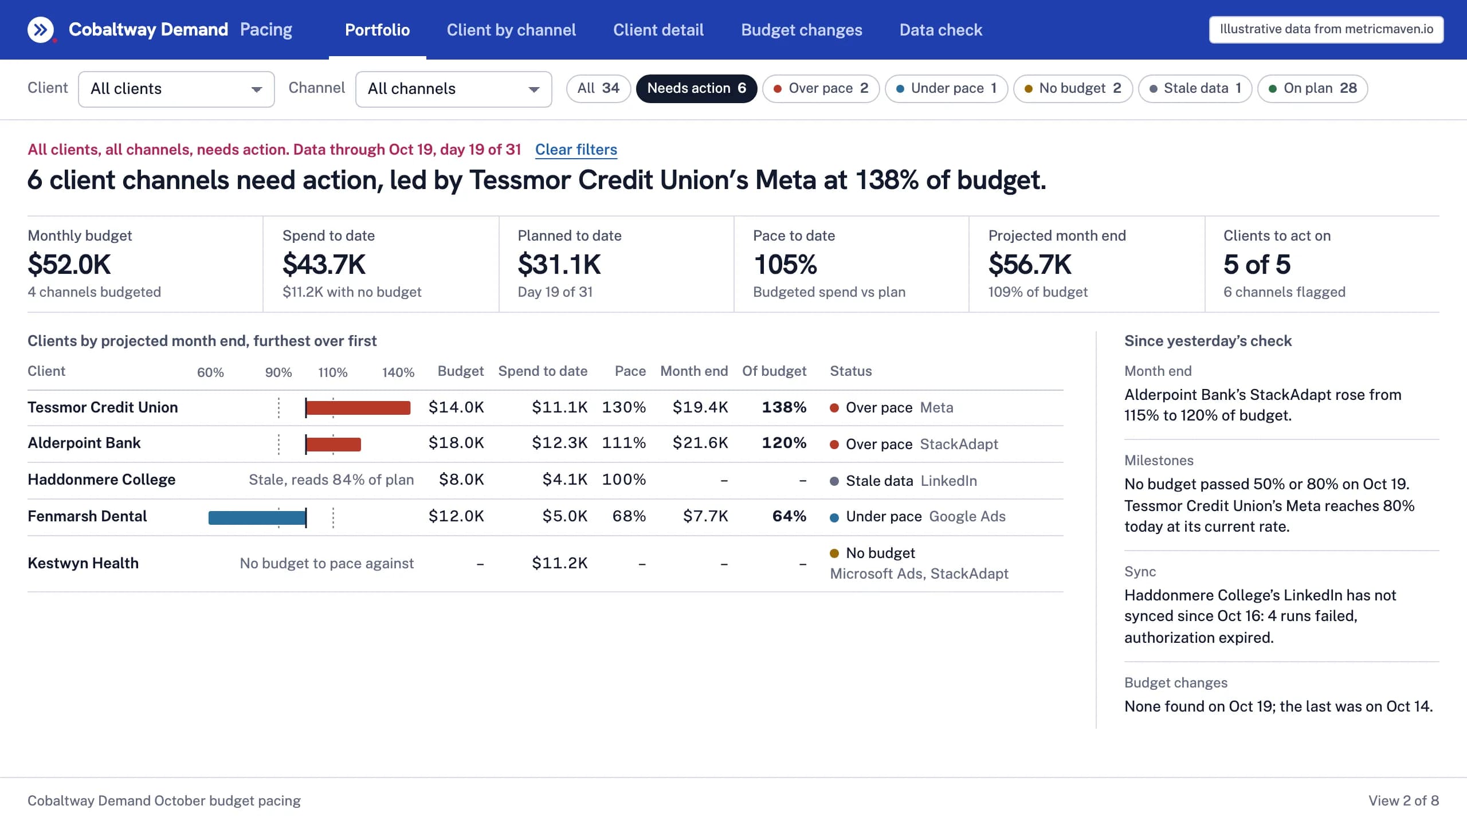
Task: Click the Clear filters link
Action: [576, 150]
